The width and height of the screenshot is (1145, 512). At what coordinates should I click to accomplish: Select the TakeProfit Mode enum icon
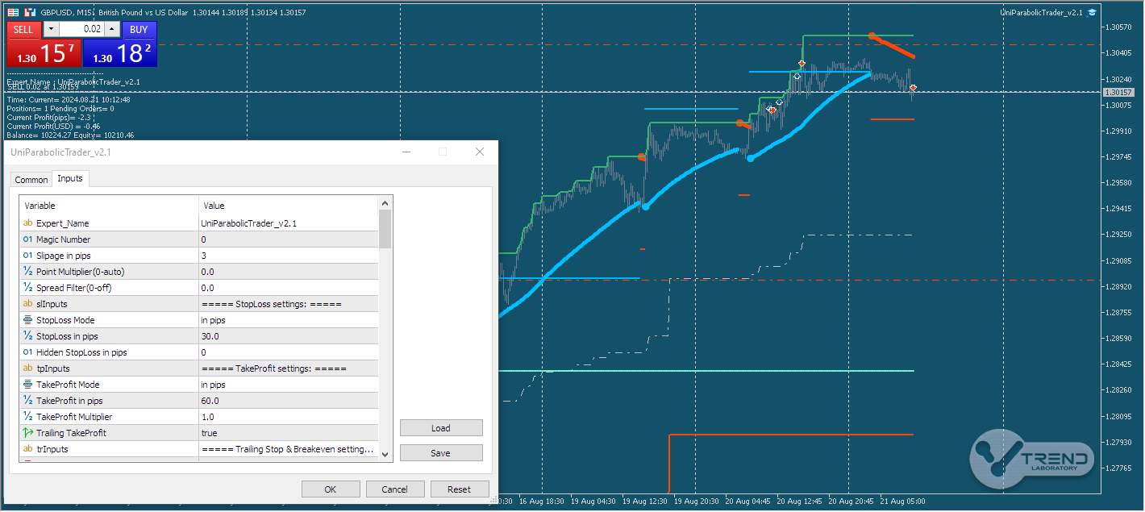[x=27, y=385]
